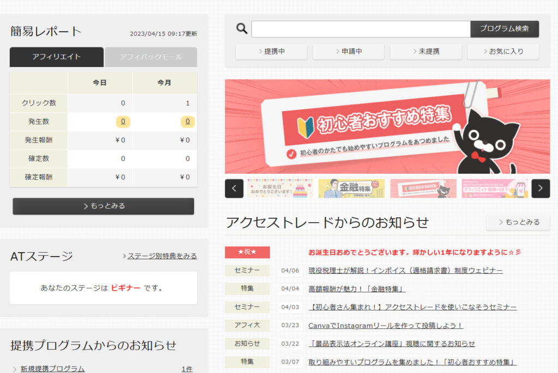
Task: Click もっとみる beside the news heading
Action: [x=518, y=222]
